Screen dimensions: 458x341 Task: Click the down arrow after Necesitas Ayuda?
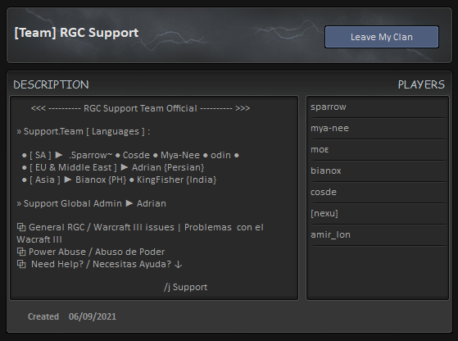(178, 265)
